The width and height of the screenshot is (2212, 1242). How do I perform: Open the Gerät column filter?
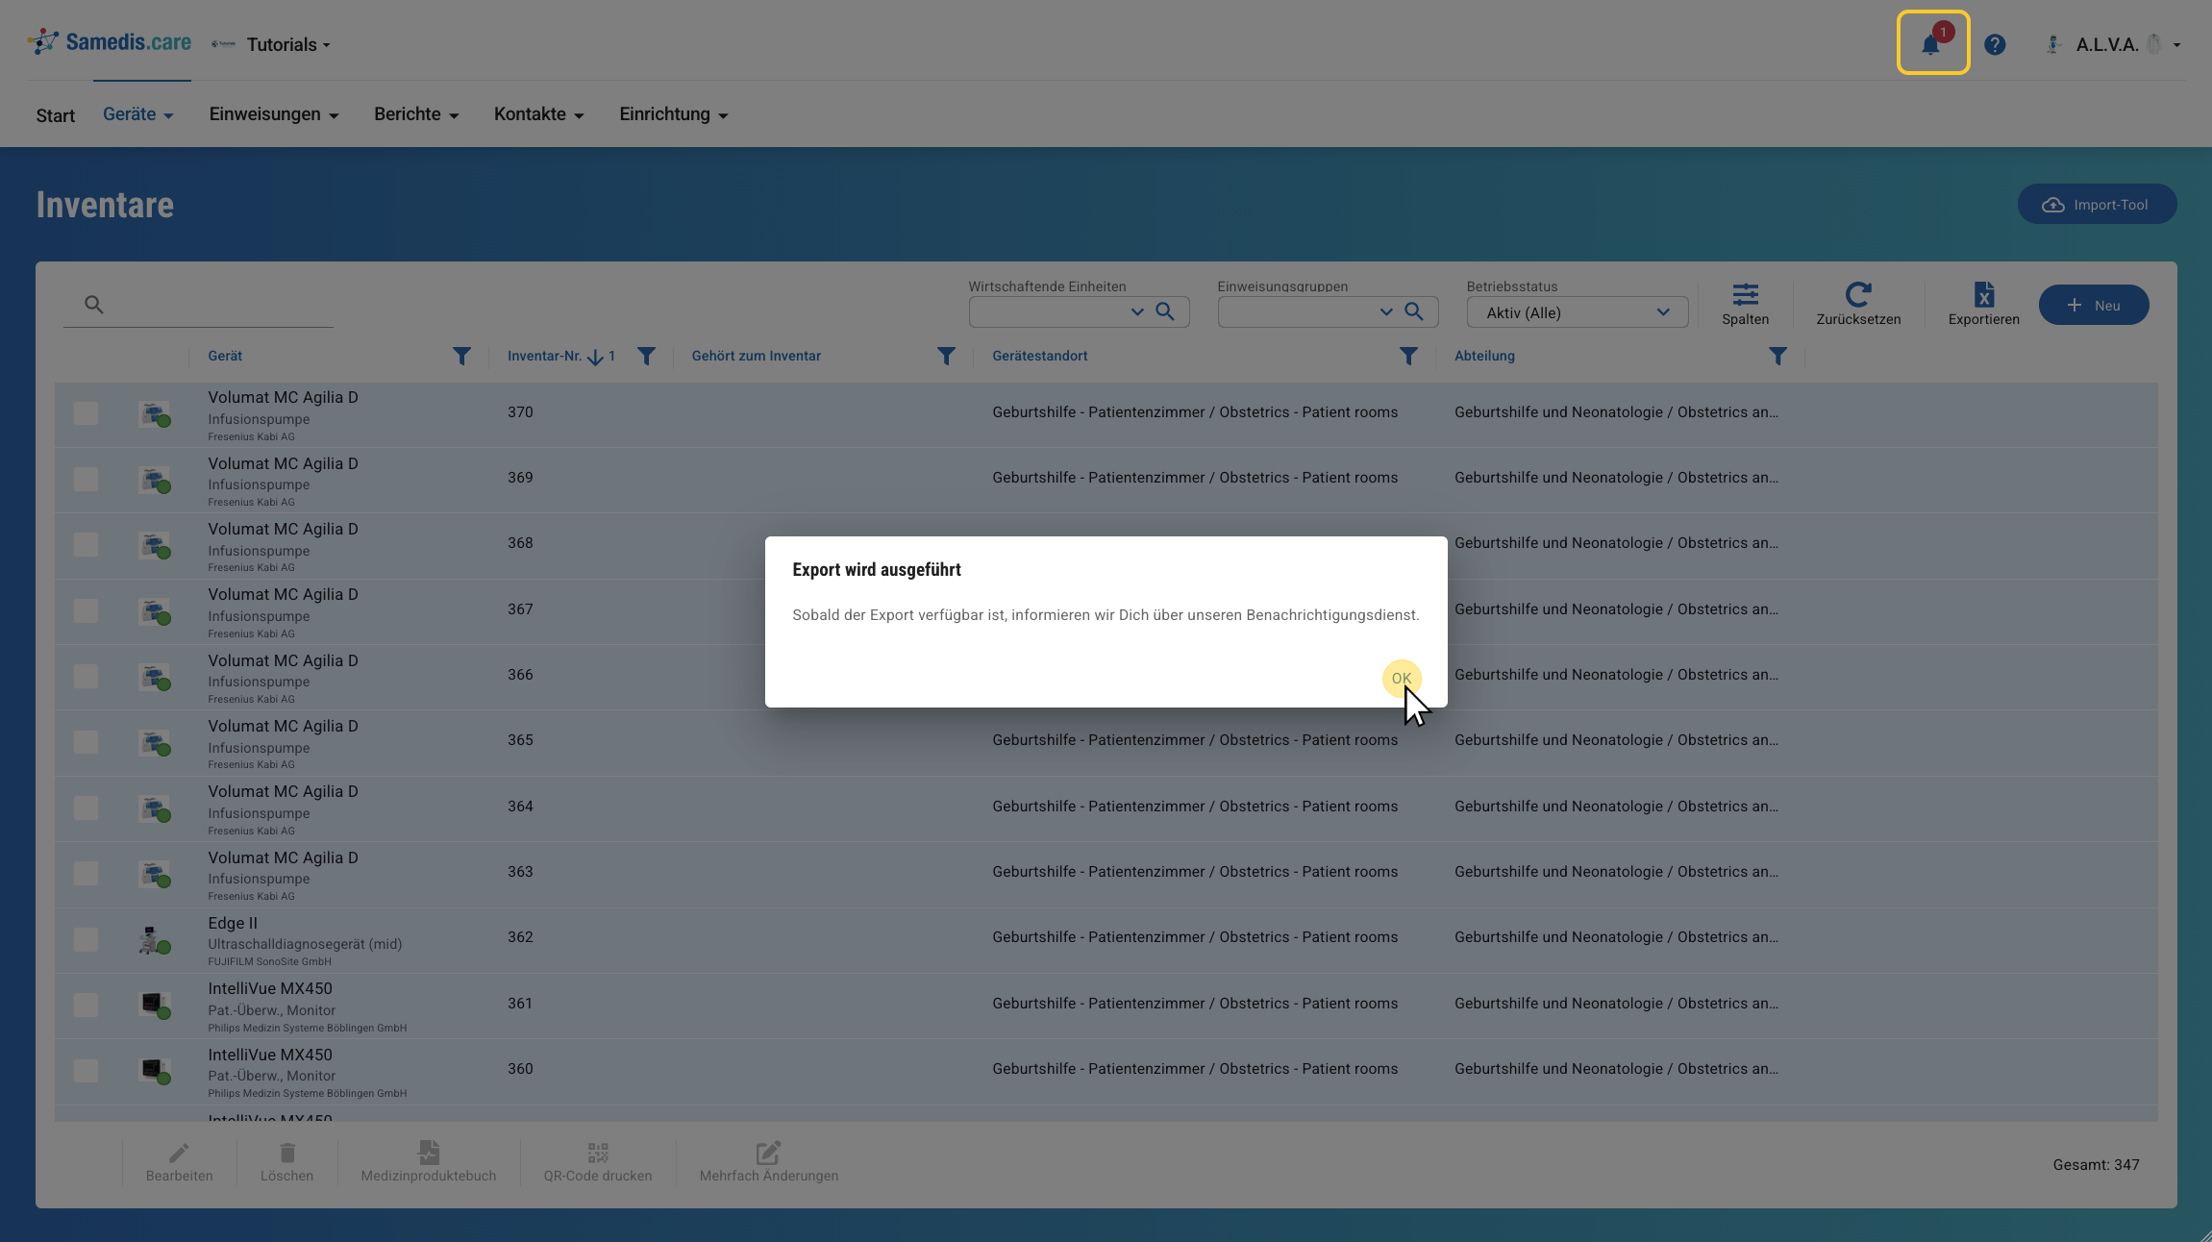point(461,357)
